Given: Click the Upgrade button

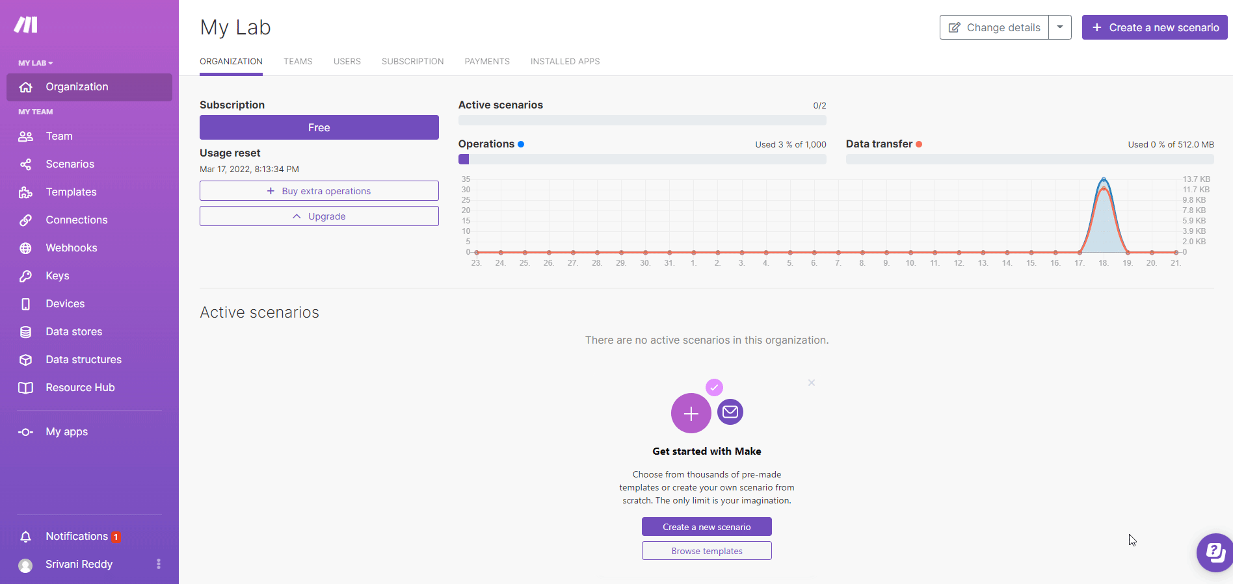Looking at the screenshot, I should tap(319, 216).
